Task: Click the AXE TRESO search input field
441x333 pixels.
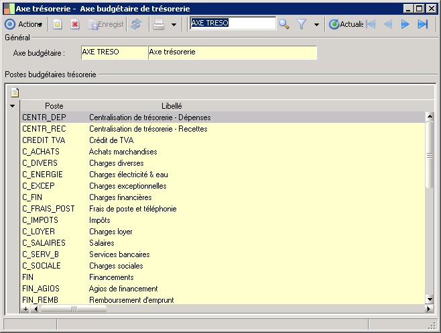Action: click(232, 23)
